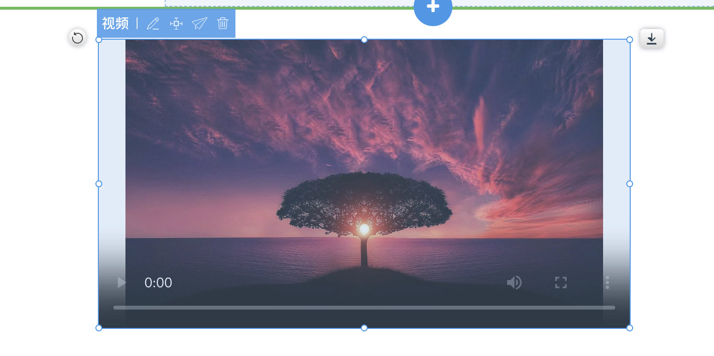Click the left-middle resize handle
714x356 pixels.
pyautogui.click(x=99, y=184)
